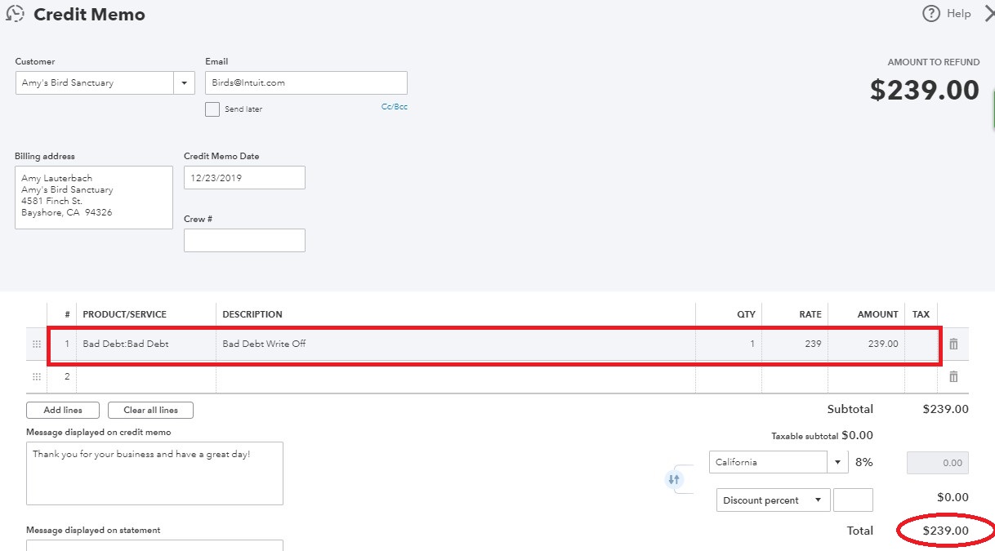
Task: Click the PRODUCT/SERVICE column header
Action: tap(124, 314)
